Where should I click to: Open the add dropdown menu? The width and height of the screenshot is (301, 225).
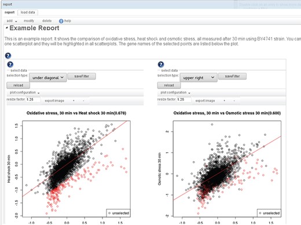(12, 21)
